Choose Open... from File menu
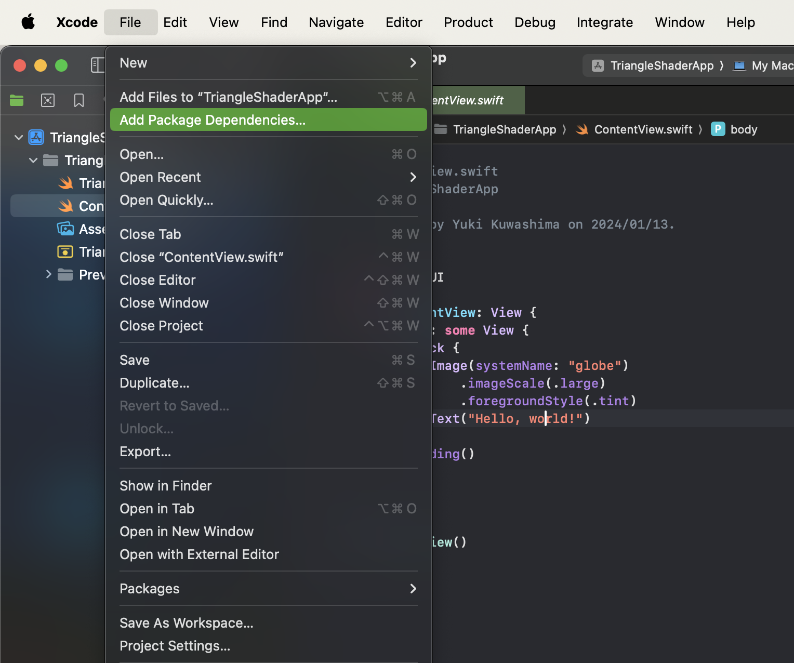The image size is (794, 663). 269,154
